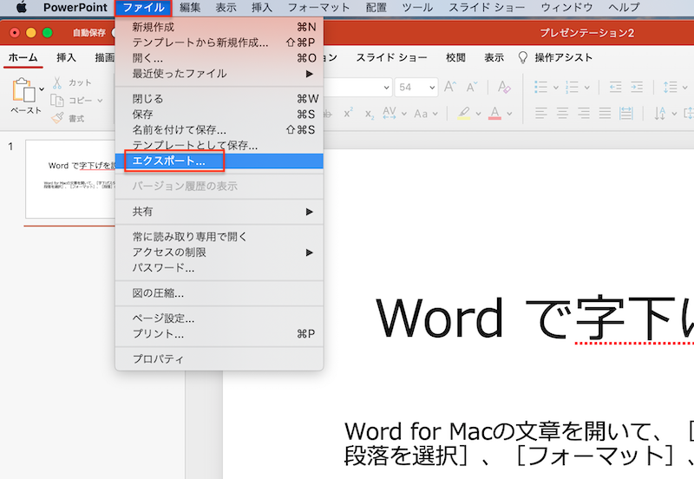Expand the character spacing options arrow
694x479 pixels.
(x=403, y=114)
